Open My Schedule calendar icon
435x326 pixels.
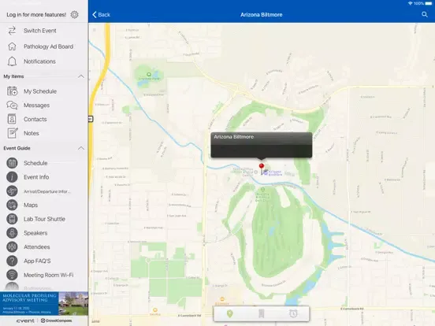[12, 91]
